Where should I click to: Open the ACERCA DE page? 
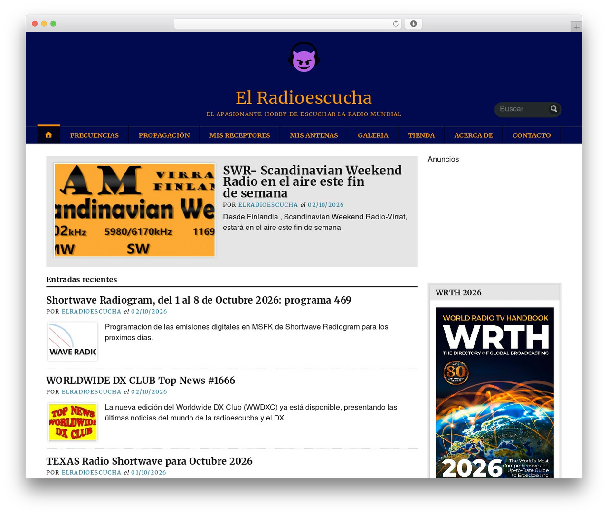click(474, 135)
